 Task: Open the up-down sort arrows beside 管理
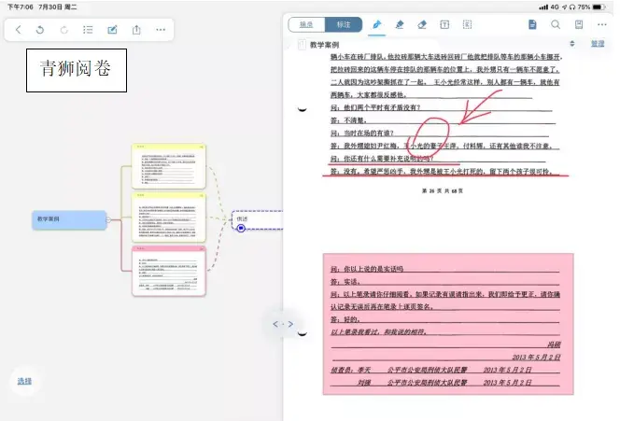(572, 44)
